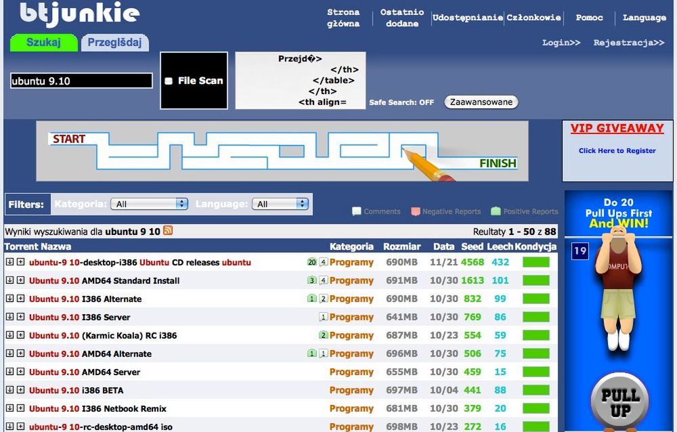Toggle the Safe Search: OFF link
Image resolution: width=677 pixels, height=432 pixels.
click(401, 102)
